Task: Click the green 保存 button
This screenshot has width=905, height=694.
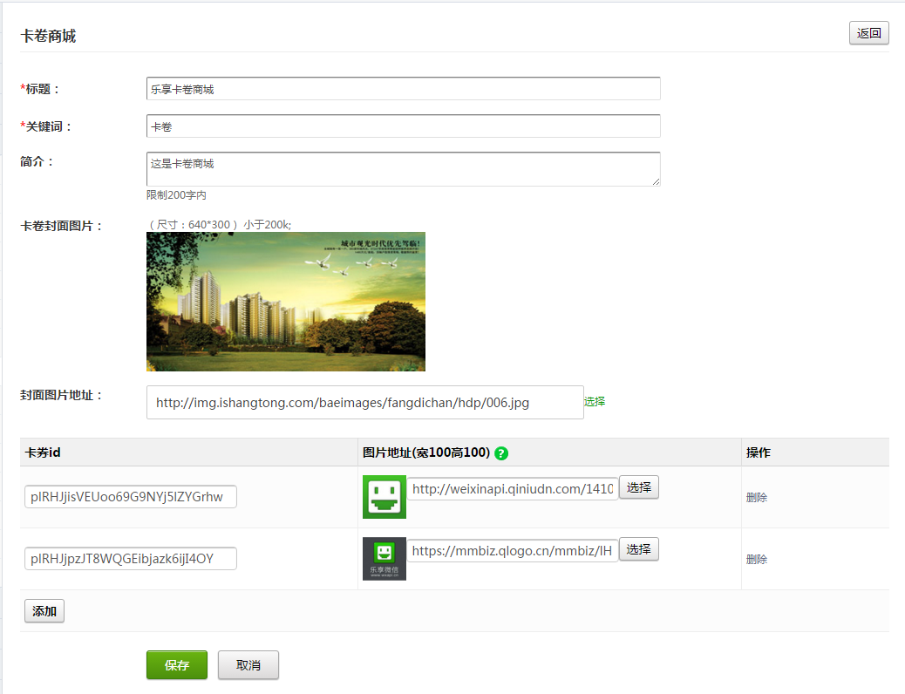Action: click(x=177, y=665)
